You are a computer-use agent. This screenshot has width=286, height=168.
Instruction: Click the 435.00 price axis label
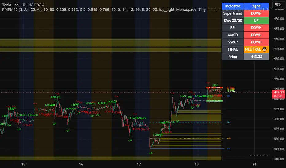pos(279,109)
